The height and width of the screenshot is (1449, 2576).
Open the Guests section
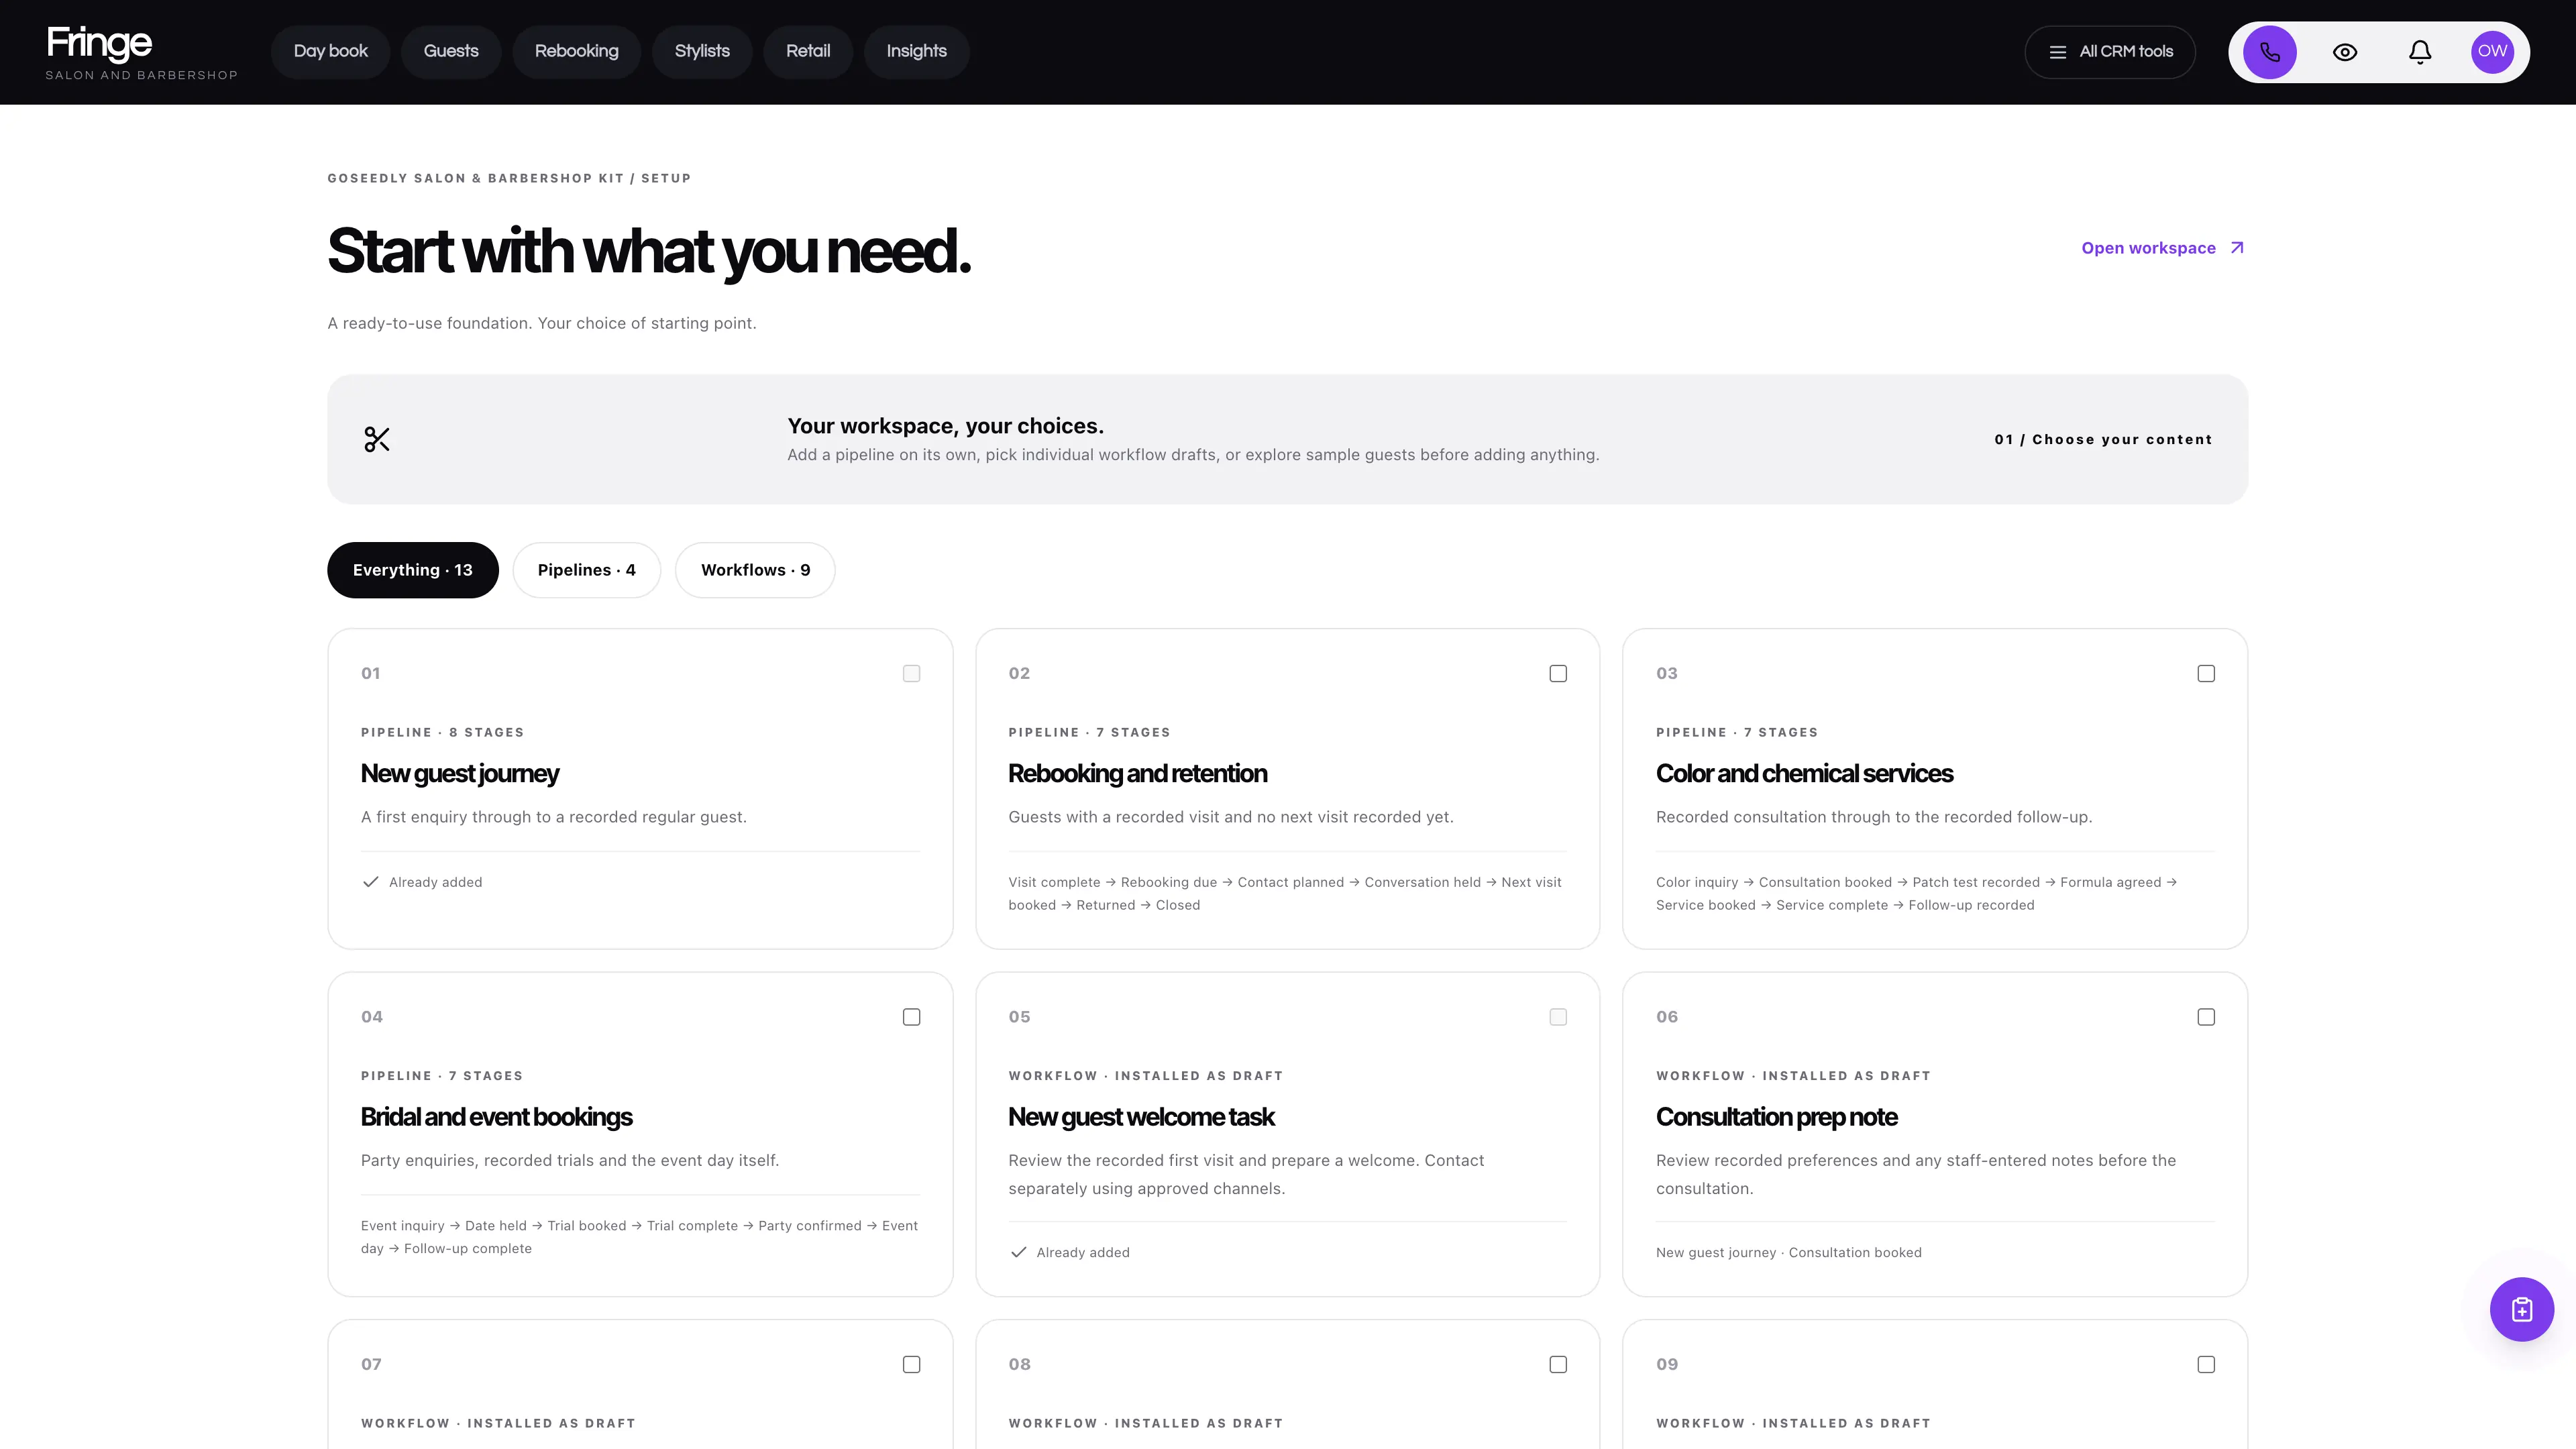pos(451,52)
